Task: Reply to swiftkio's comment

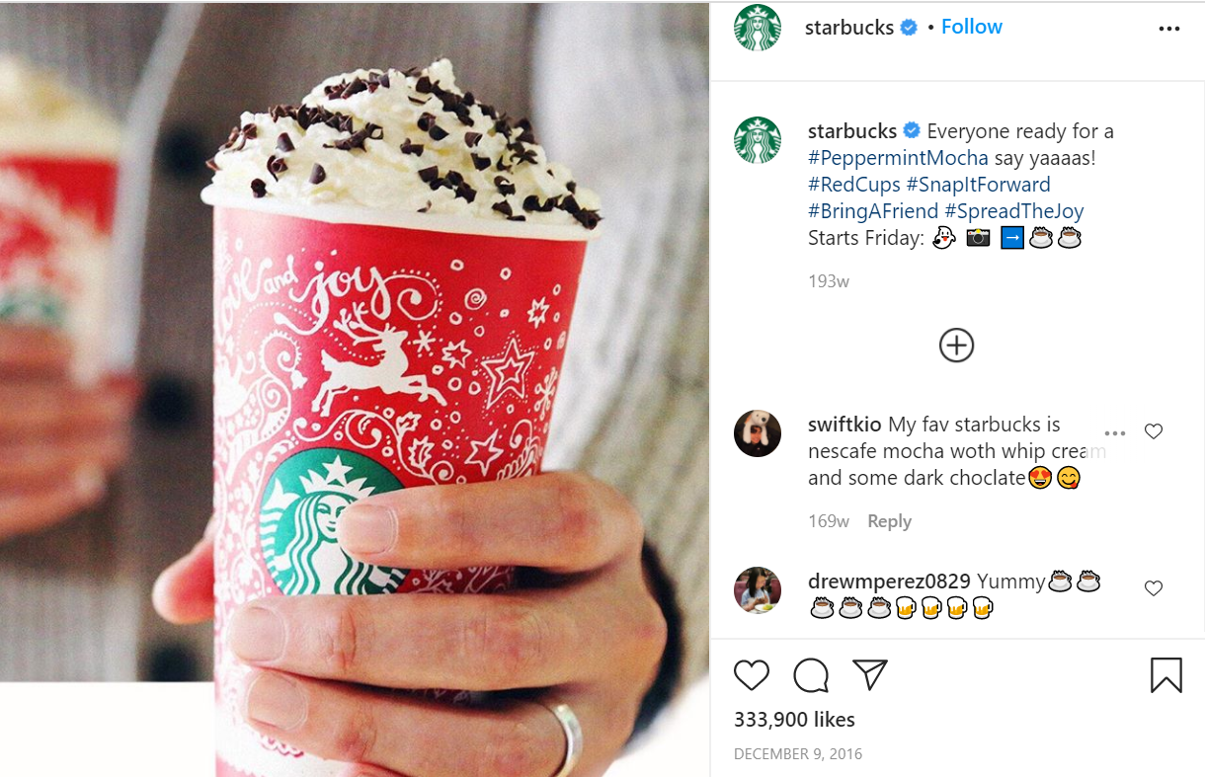Action: click(889, 521)
